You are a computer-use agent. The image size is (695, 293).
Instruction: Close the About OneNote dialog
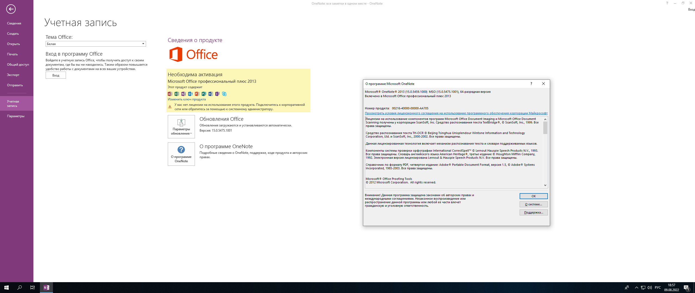pos(544,84)
